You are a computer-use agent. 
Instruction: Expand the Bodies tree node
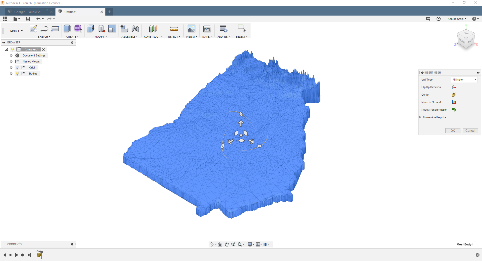point(11,74)
